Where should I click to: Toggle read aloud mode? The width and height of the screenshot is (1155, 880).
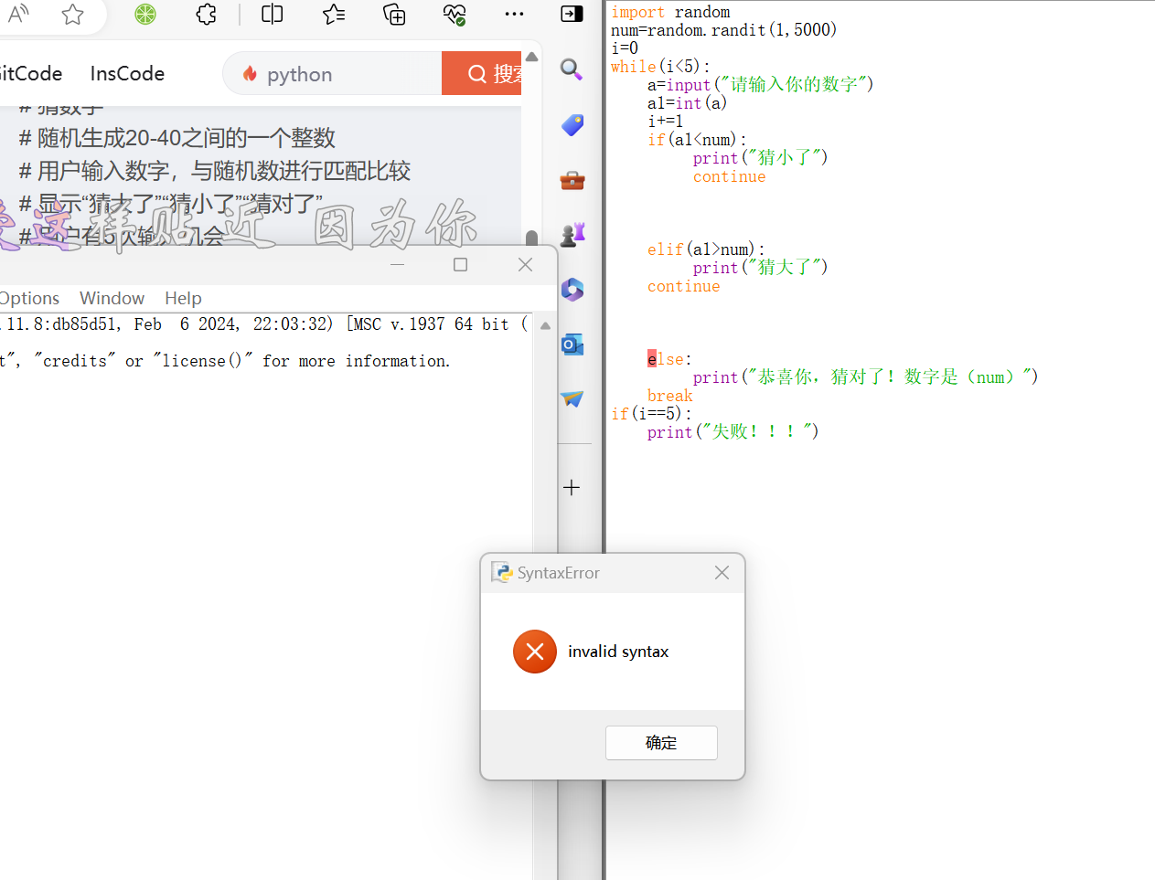[18, 14]
